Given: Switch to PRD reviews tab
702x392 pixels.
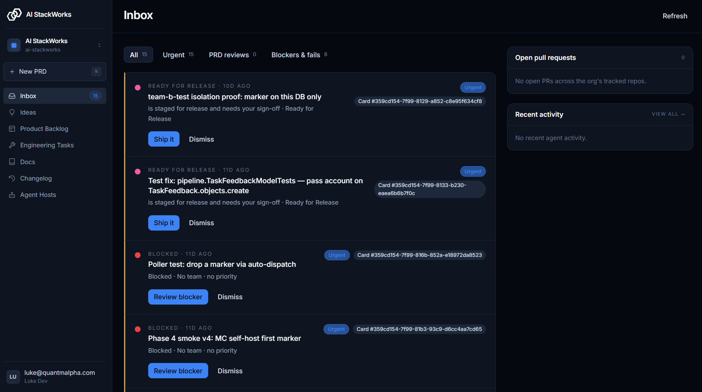Looking at the screenshot, I should [232, 55].
